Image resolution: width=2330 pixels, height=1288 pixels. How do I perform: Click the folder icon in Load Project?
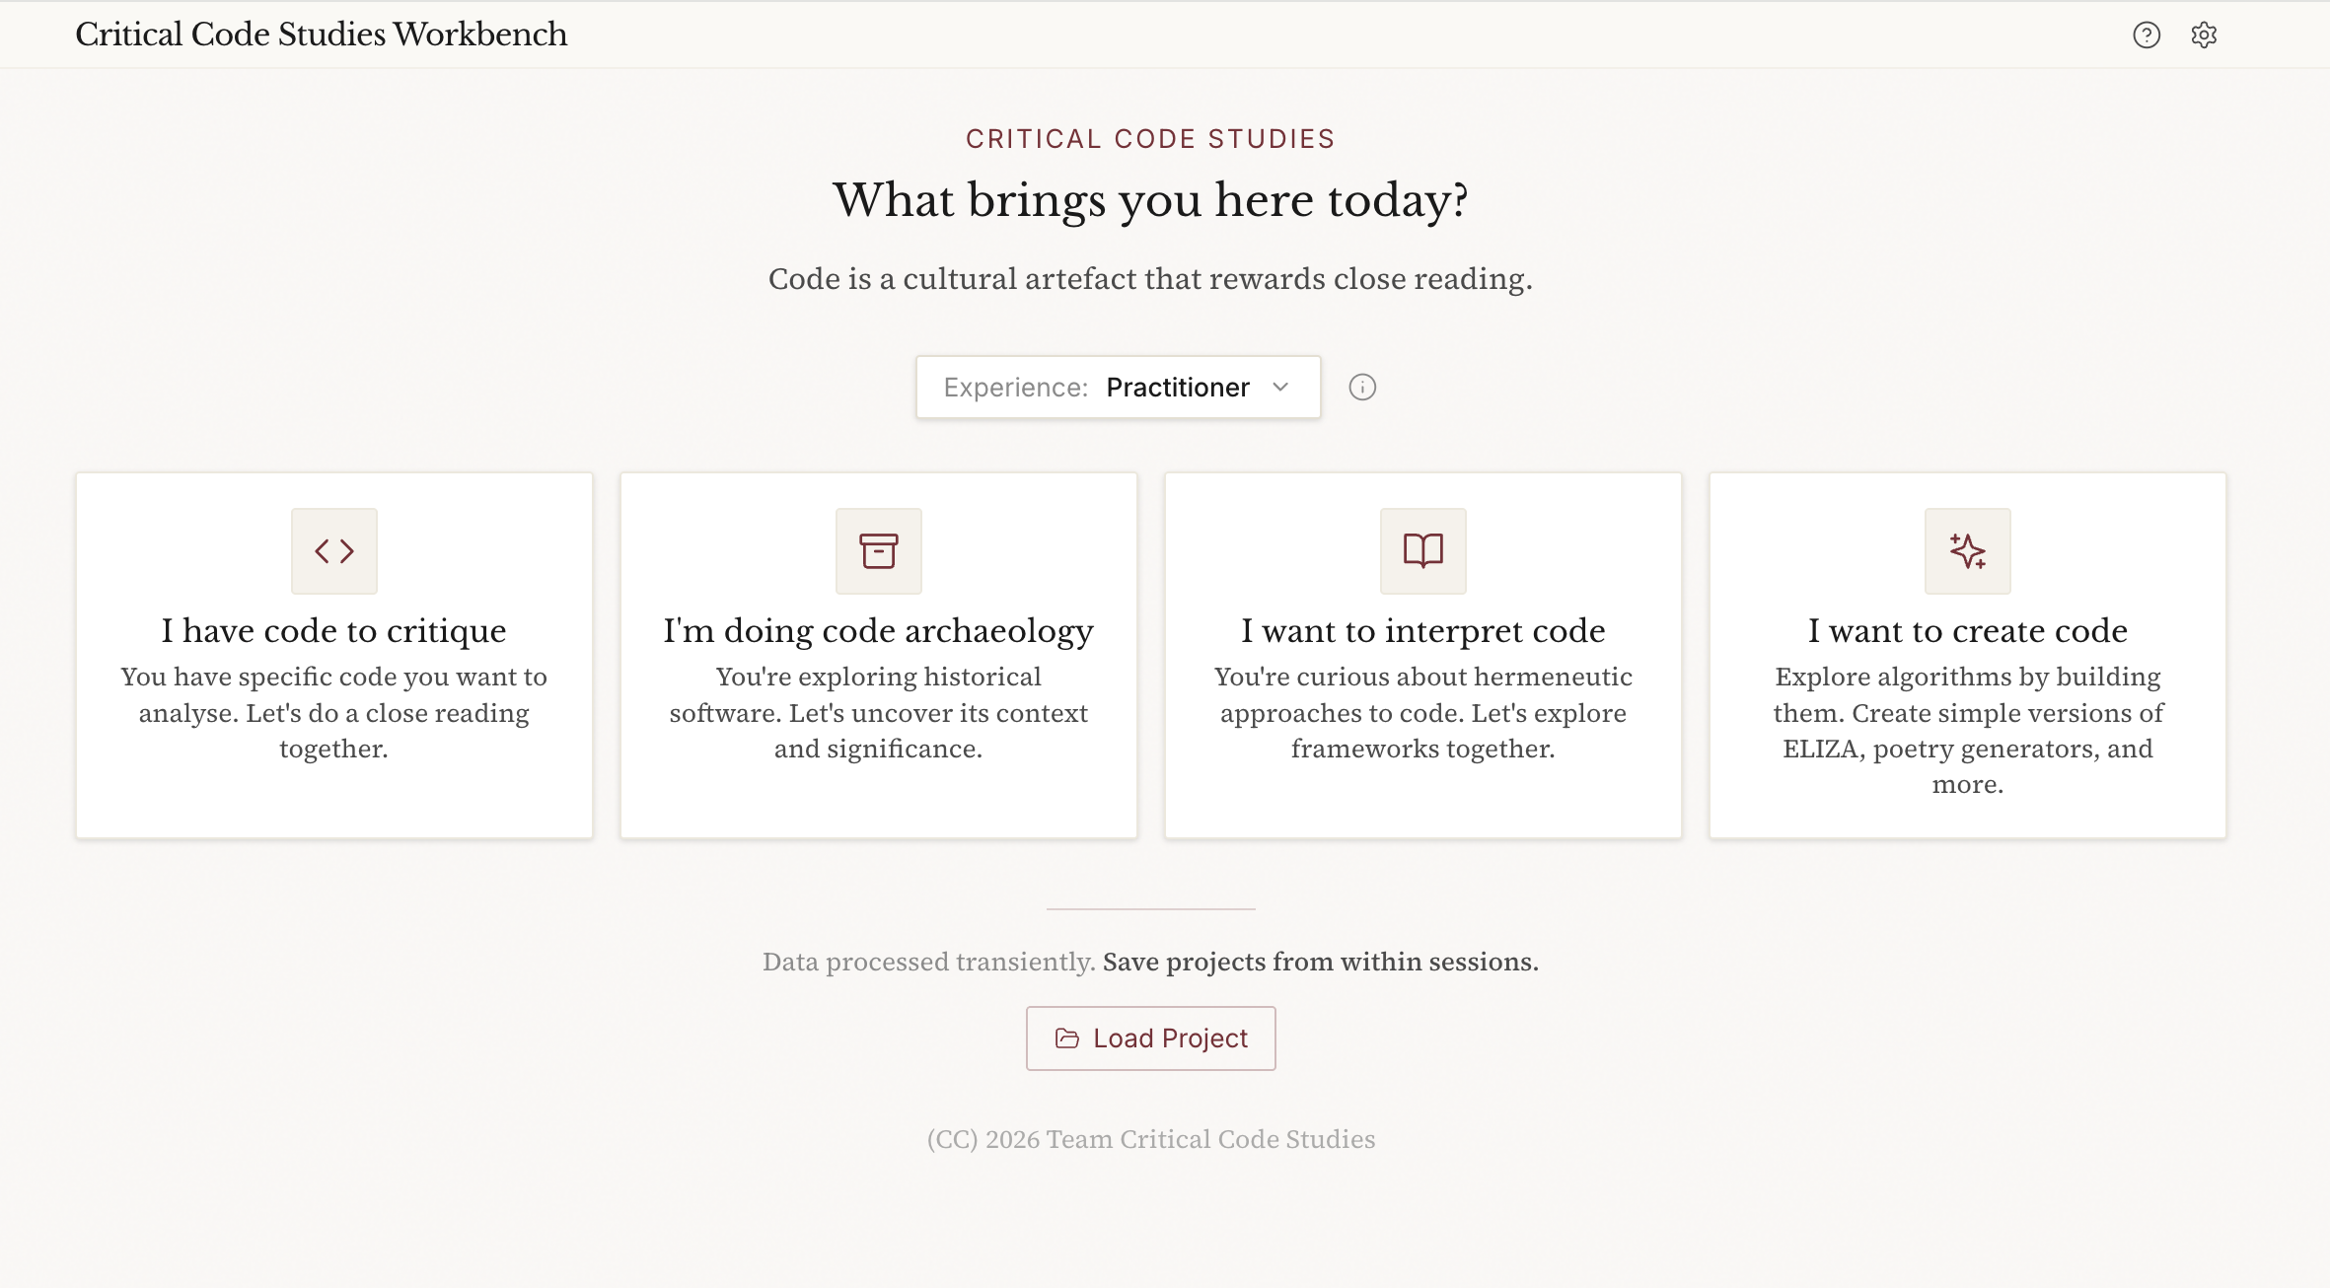tap(1067, 1038)
